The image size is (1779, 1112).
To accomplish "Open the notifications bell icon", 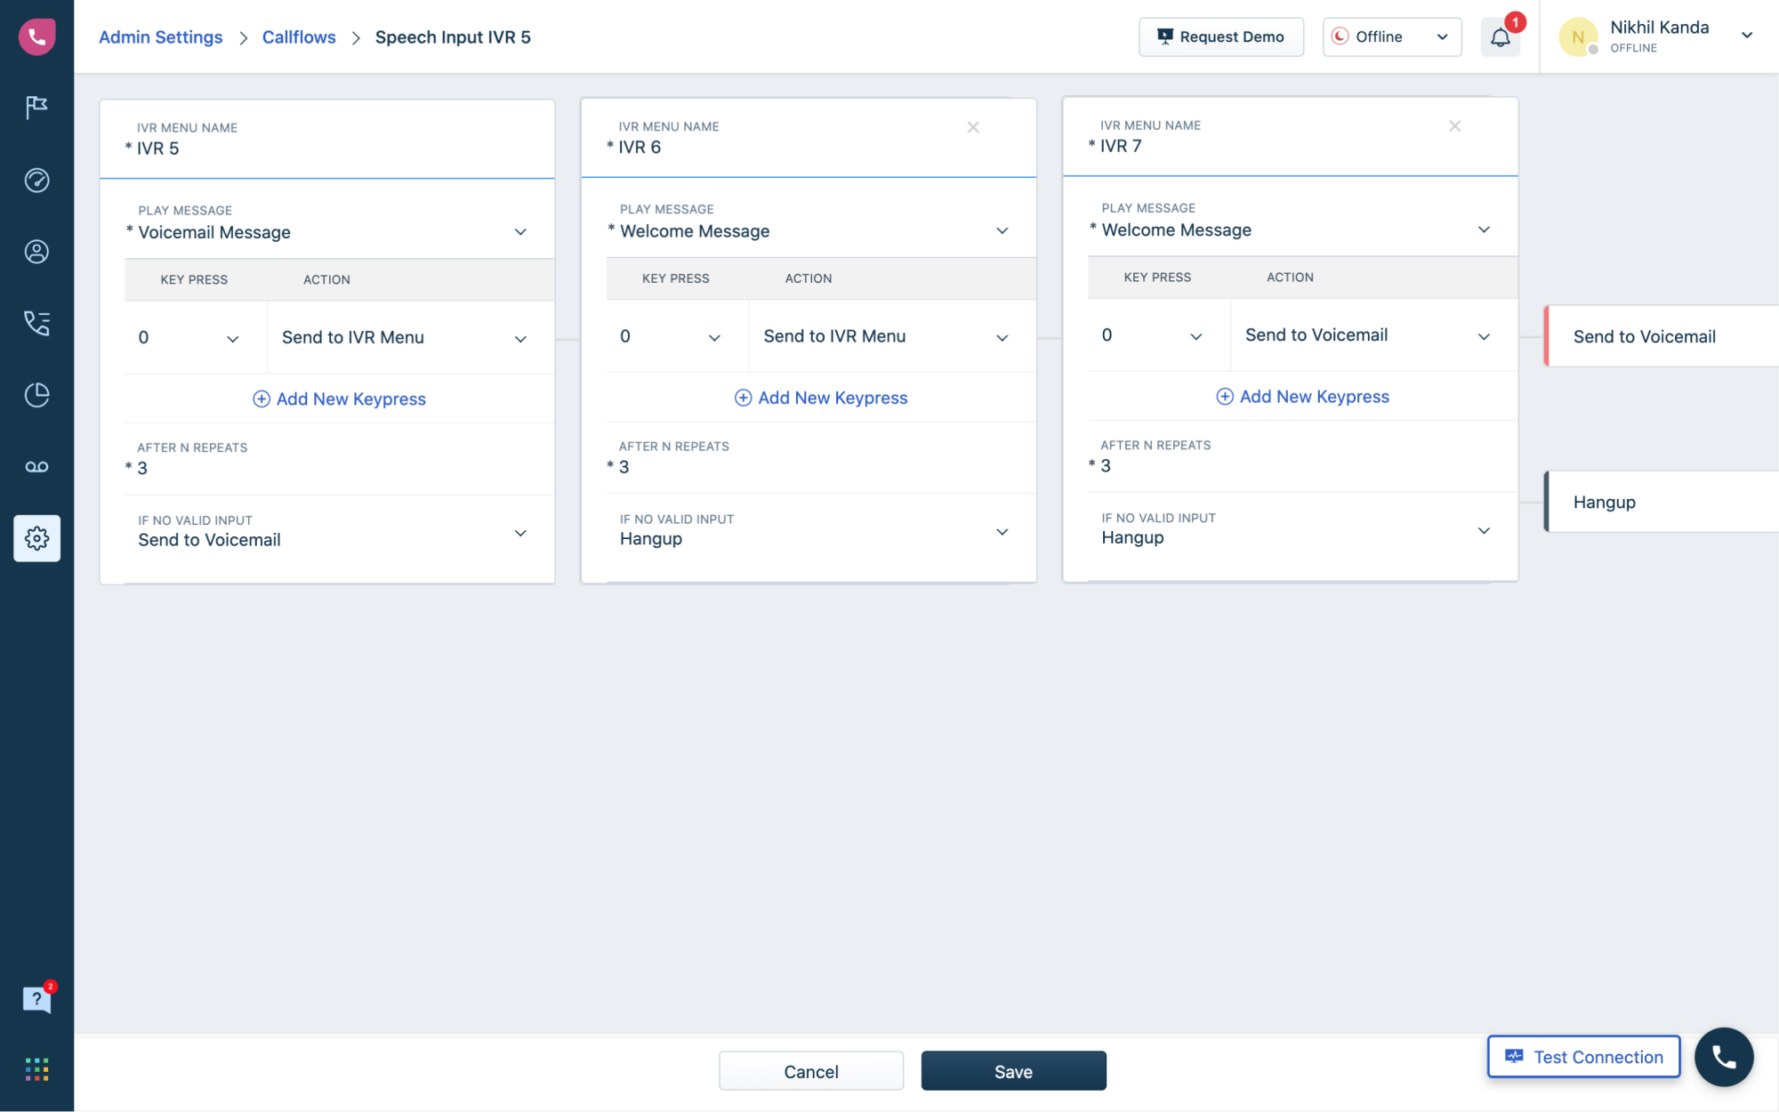I will tap(1500, 37).
